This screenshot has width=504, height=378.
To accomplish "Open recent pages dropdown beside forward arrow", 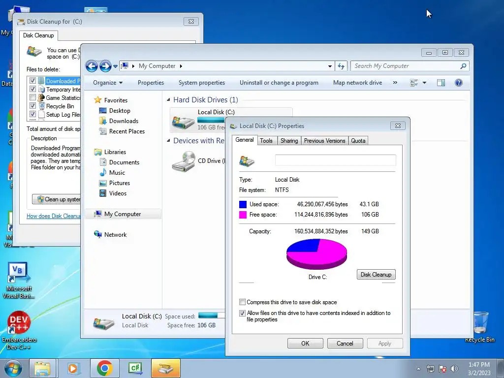I will (x=115, y=66).
